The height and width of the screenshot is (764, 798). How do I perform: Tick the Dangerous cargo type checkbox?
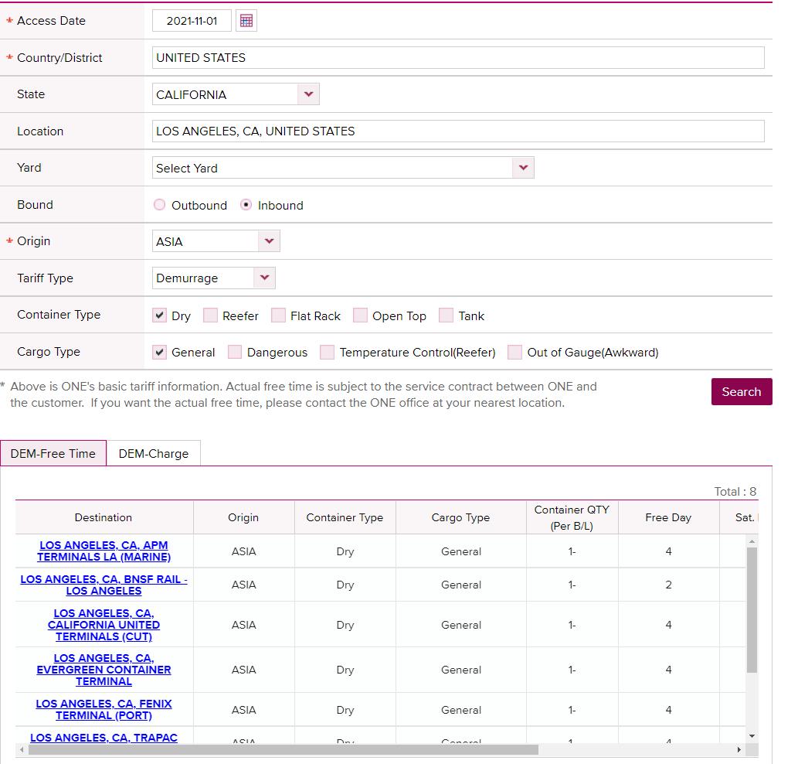pyautogui.click(x=235, y=352)
